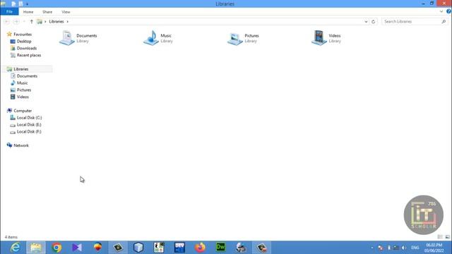The image size is (452, 254).
Task: Switch to the Home ribbon tab
Action: tap(28, 12)
